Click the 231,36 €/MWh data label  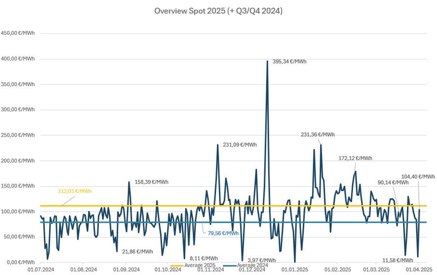point(317,135)
